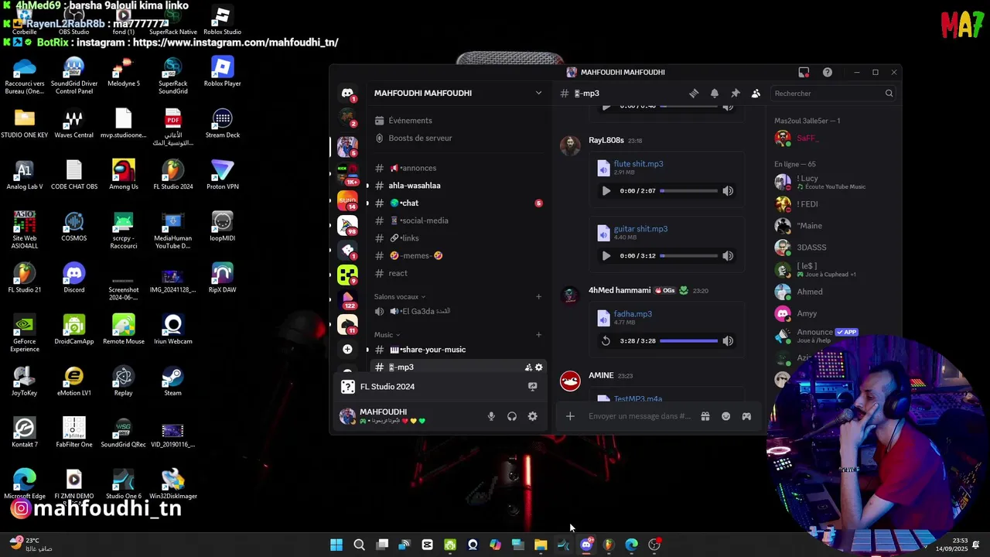Add a server plus icon
Viewport: 990px width, 557px height.
tap(347, 349)
